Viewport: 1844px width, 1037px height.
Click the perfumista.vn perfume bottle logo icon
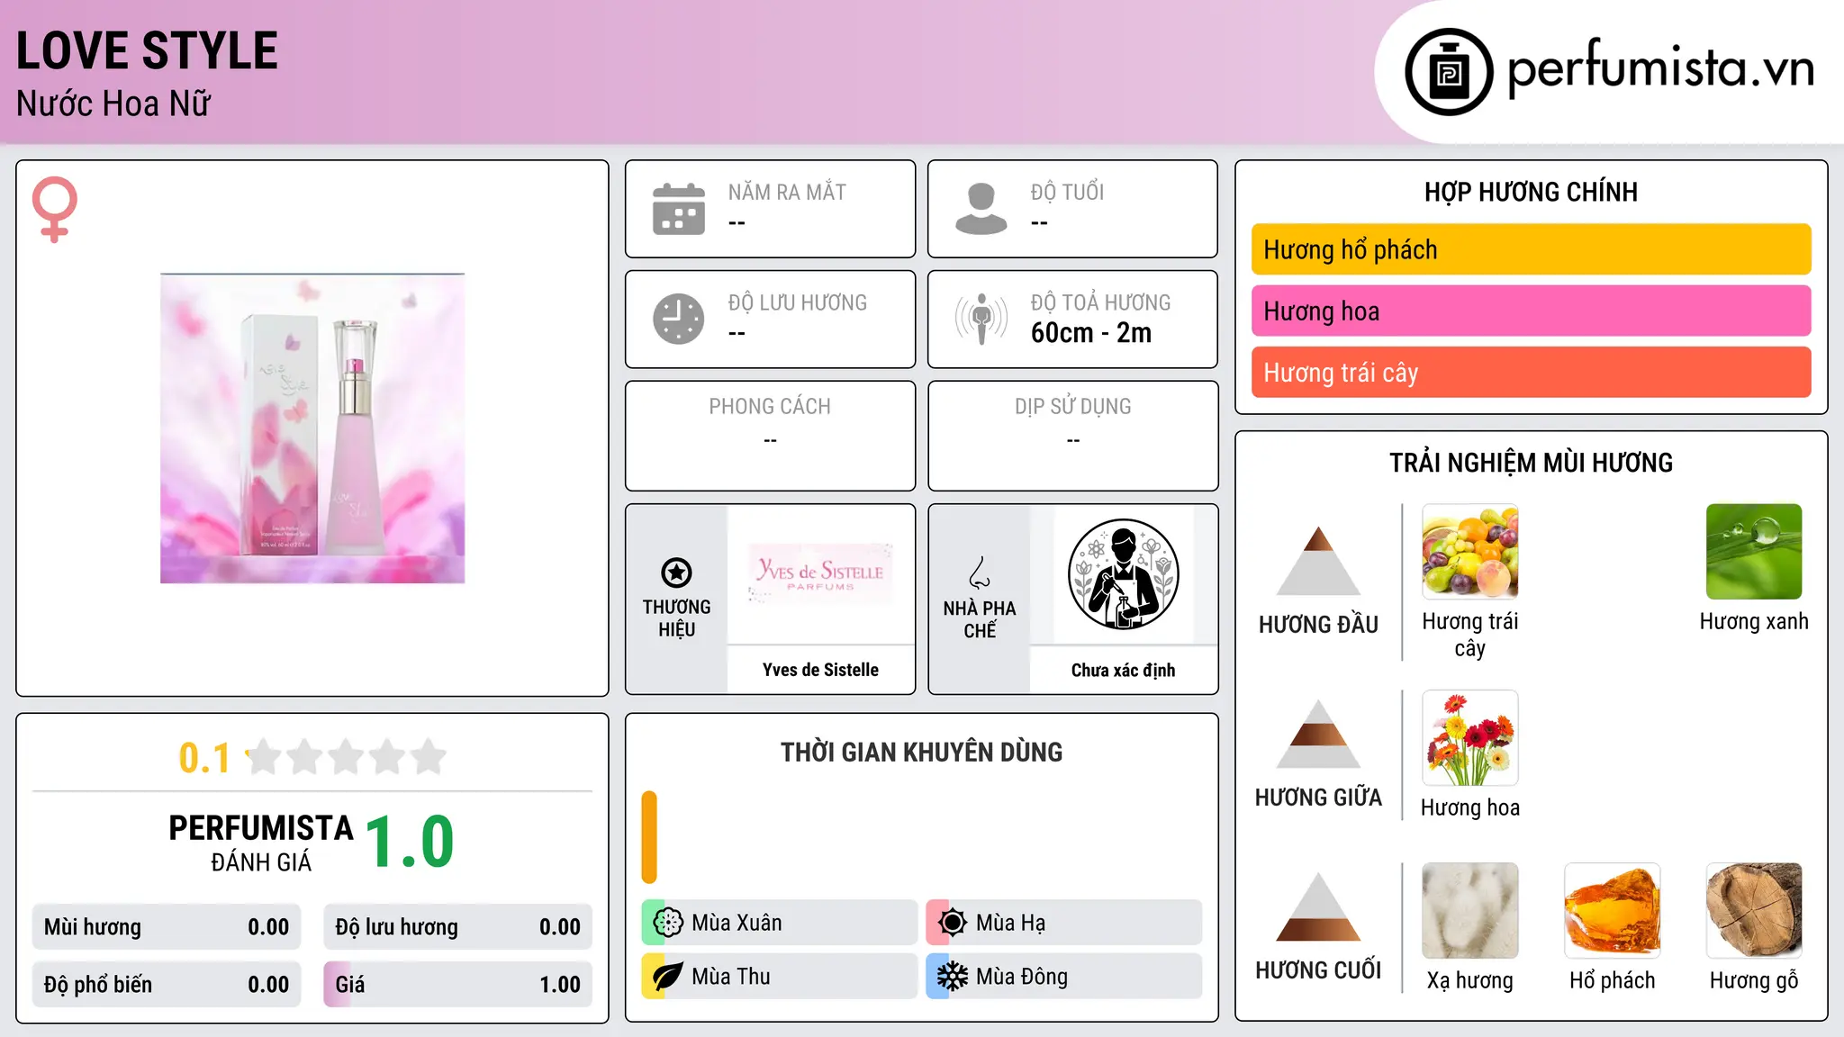pos(1449,72)
